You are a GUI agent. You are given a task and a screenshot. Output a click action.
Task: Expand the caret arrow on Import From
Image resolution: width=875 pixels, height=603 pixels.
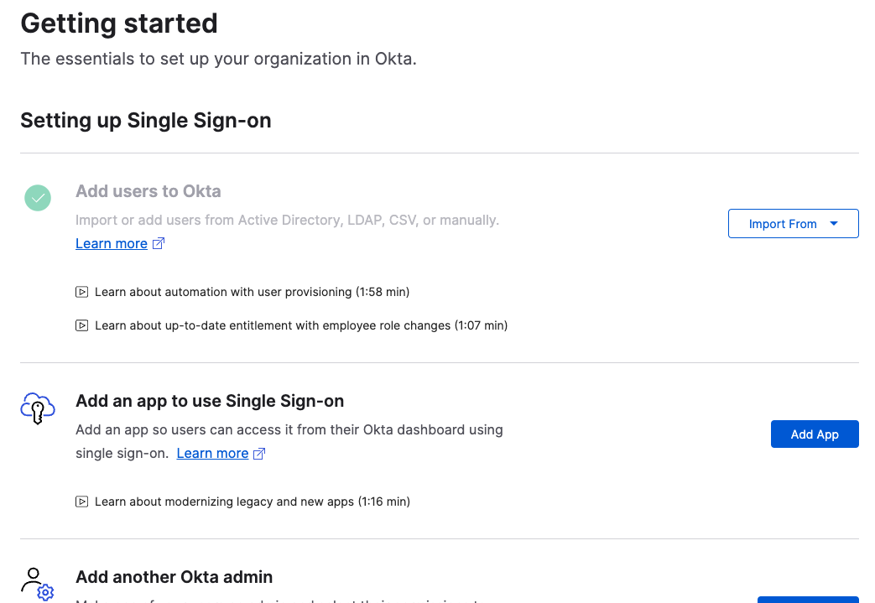pos(834,224)
